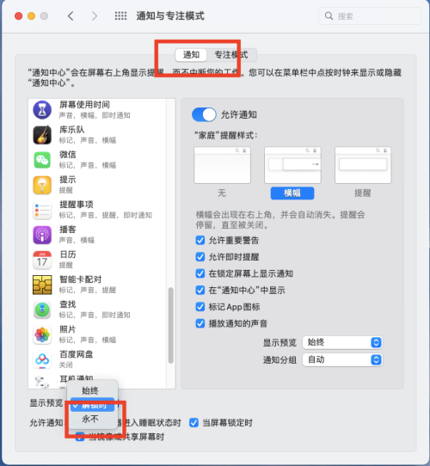Open the 显示预览 始终 dropdown
Image resolution: width=430 pixels, height=466 pixels.
[342, 342]
